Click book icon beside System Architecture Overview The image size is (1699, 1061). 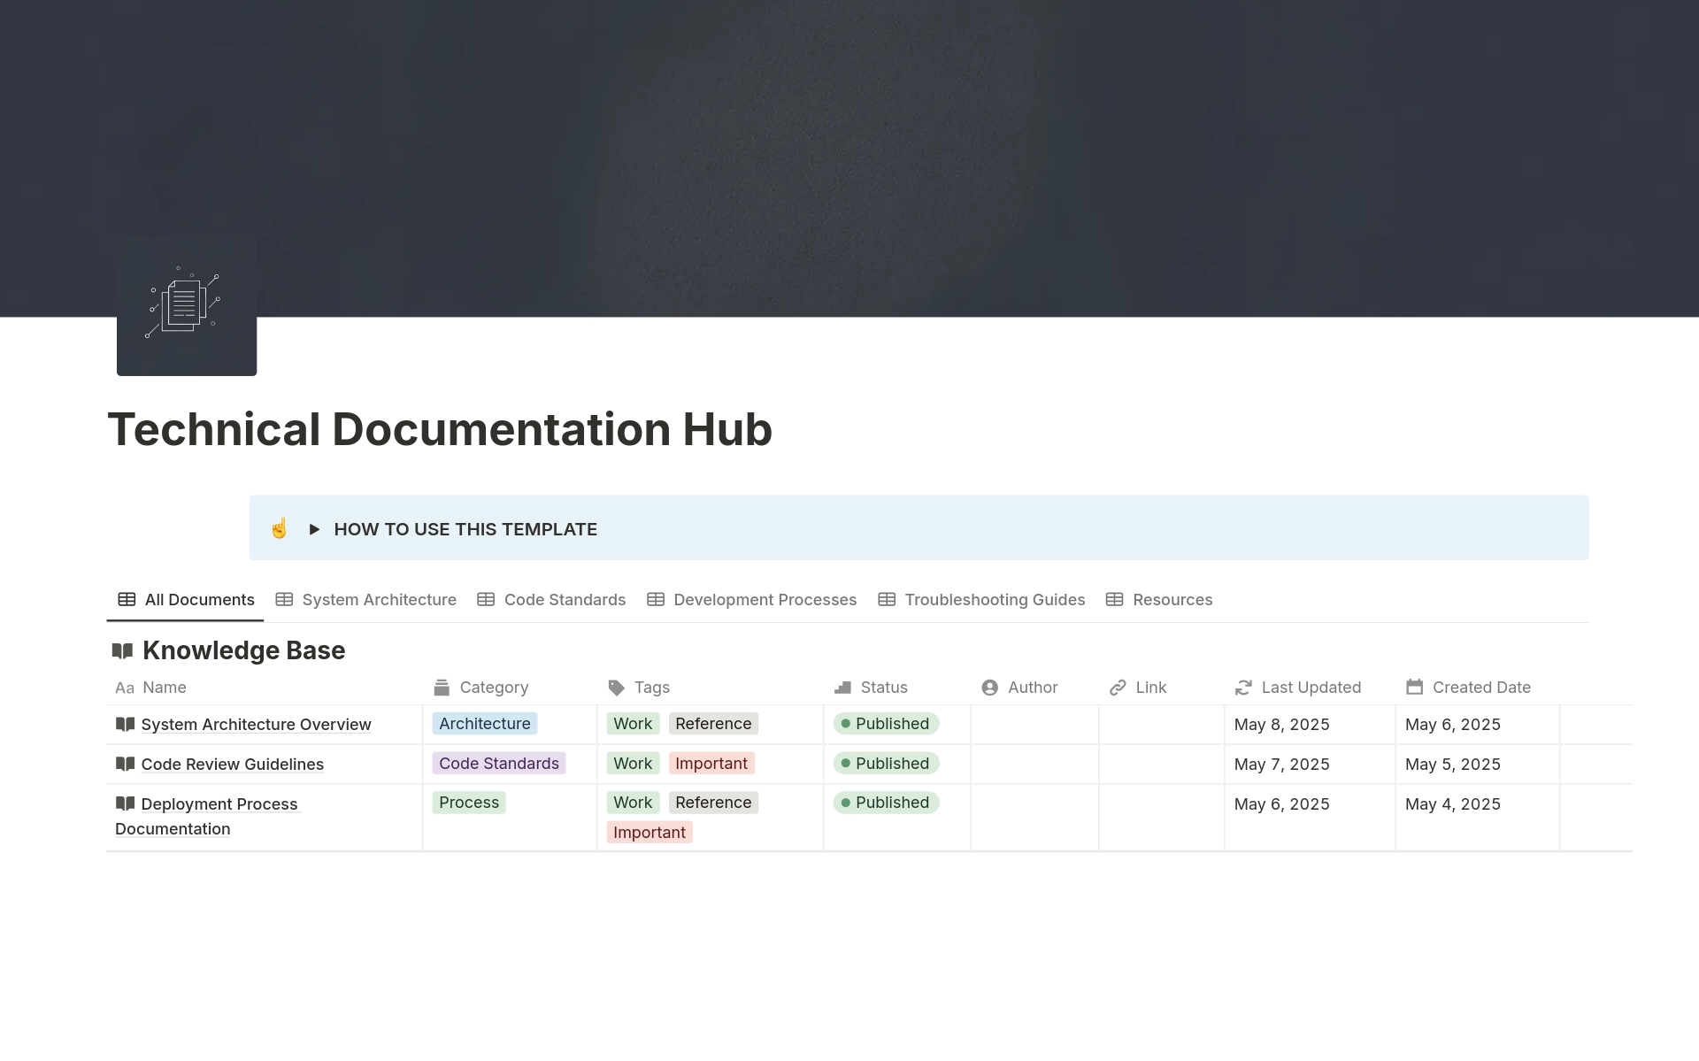[125, 725]
